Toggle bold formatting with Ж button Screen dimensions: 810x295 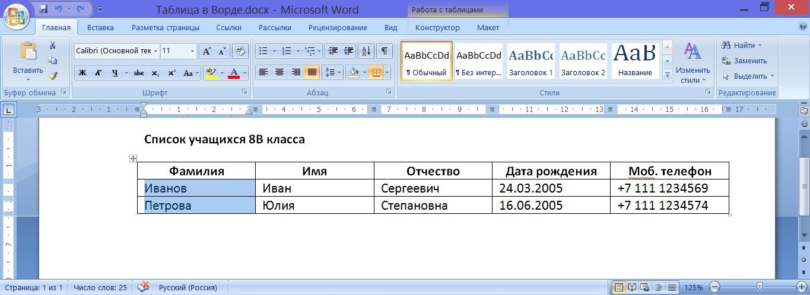click(83, 73)
